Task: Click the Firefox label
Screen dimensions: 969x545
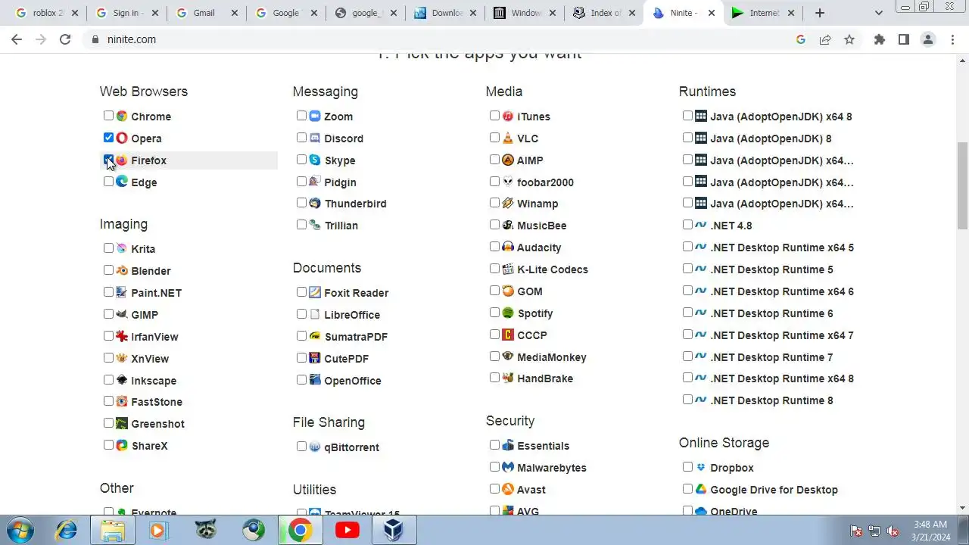Action: coord(148,160)
